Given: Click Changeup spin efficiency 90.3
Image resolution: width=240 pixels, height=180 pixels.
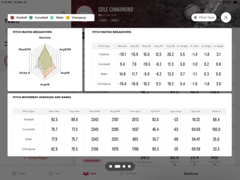Looking at the screenshot, I should click(156, 149).
